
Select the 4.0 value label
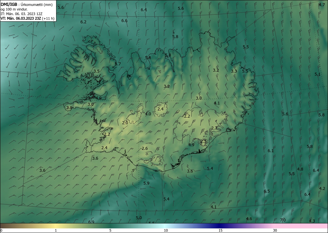(x=148, y=114)
